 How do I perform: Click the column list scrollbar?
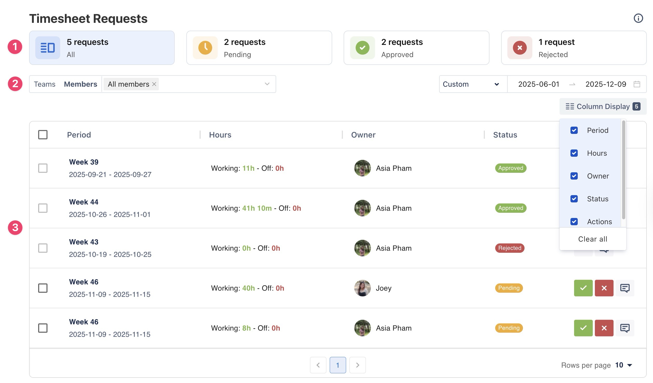[x=623, y=170]
